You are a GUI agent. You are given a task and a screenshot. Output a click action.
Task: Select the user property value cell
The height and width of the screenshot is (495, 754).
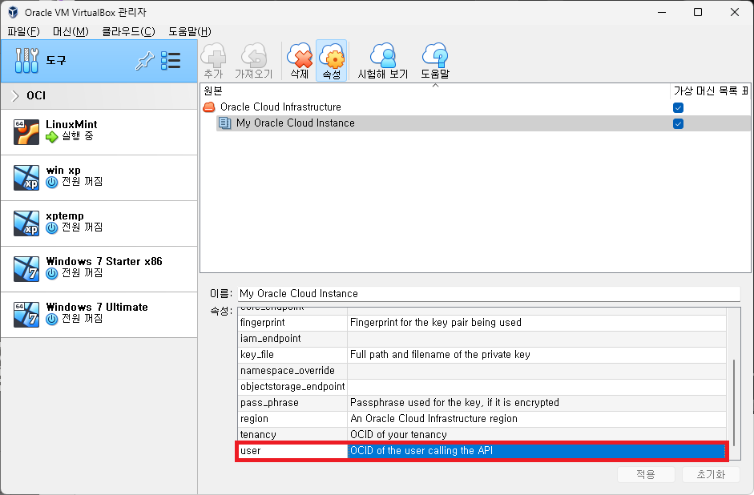point(536,451)
